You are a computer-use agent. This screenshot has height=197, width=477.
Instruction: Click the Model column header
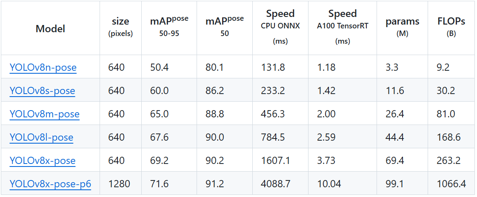[x=50, y=29]
